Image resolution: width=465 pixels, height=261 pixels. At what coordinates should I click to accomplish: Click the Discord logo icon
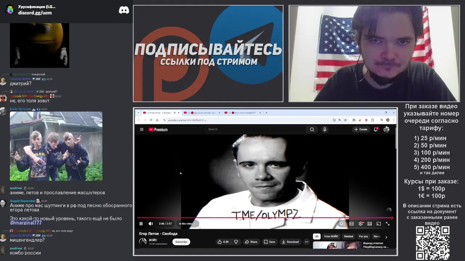pos(124,10)
